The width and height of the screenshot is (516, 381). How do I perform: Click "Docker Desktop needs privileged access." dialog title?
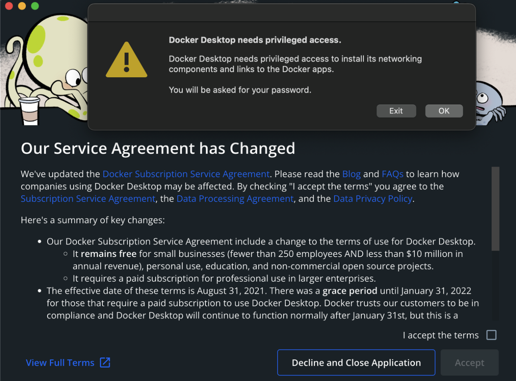[x=255, y=40]
